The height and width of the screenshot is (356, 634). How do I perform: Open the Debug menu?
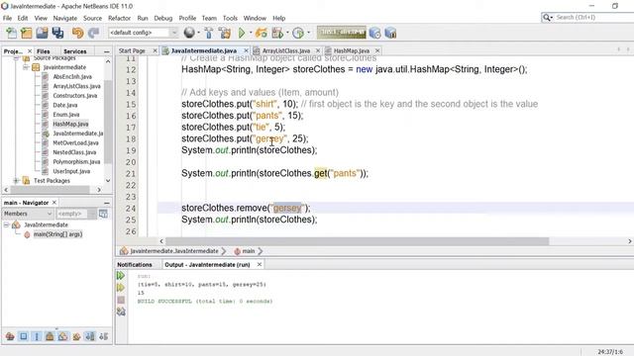[x=162, y=18]
